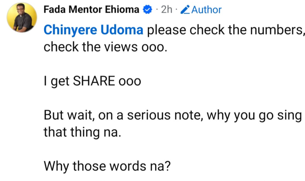Click the pencil icon beside Author
The height and width of the screenshot is (181, 305).
tap(186, 10)
